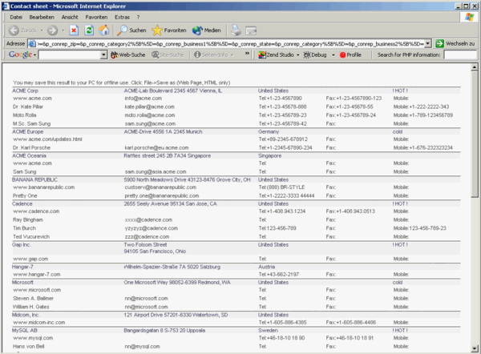Viewport: 481px width, 354px height.
Task: Open the address bar URL dropdown
Action: (x=428, y=43)
